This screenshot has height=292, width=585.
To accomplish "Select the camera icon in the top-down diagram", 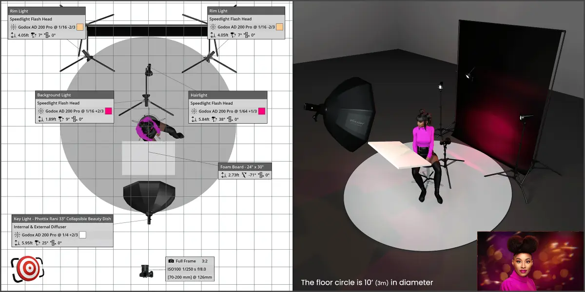I will [x=147, y=271].
